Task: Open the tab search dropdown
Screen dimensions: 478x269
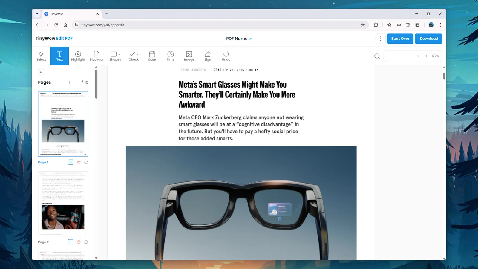Action: coord(37,14)
